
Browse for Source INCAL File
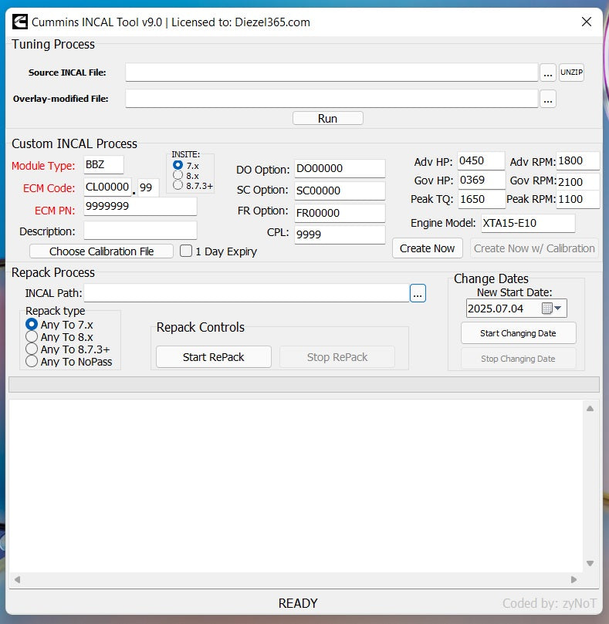point(548,73)
